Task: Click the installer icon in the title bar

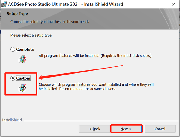Action: [x=4, y=4]
